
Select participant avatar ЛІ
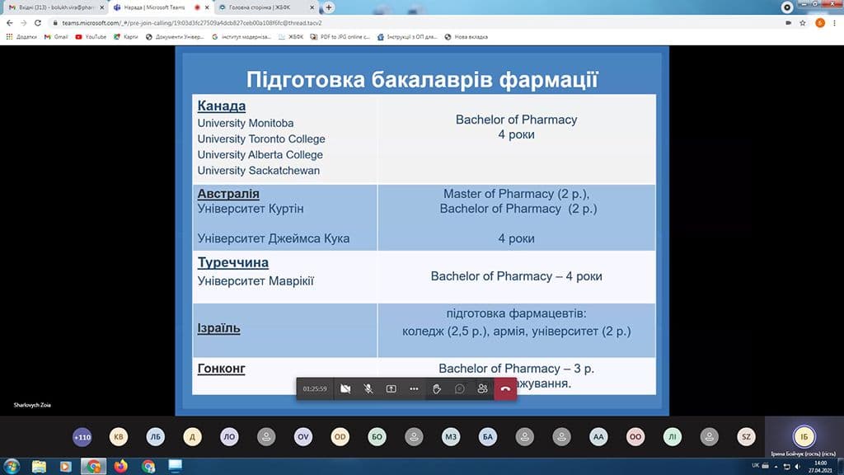pos(673,437)
